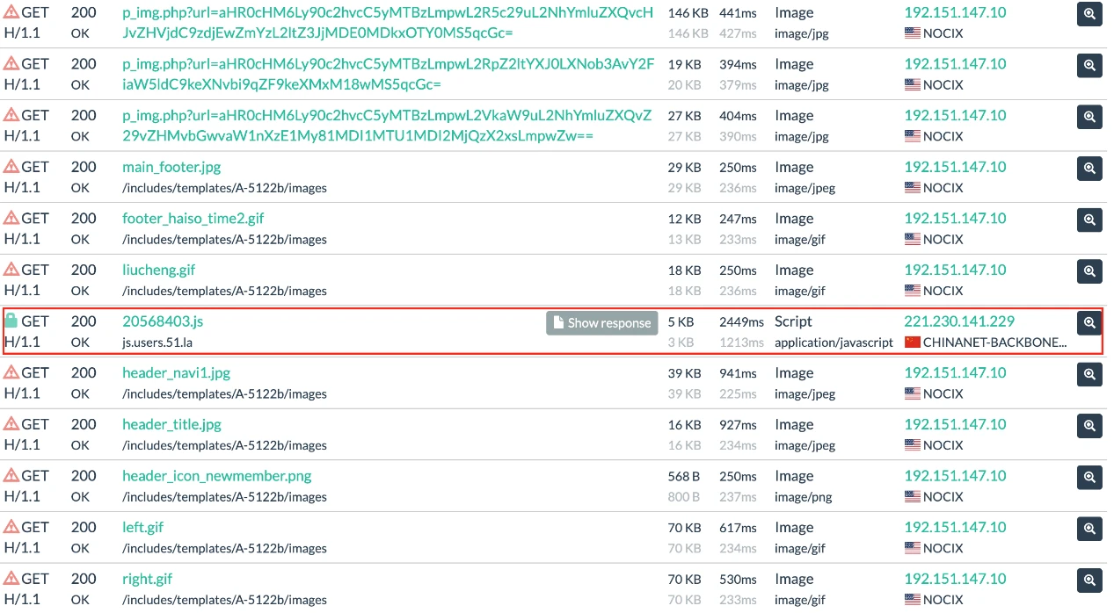Screen dimensions: 1114x613
Task: Click magnifier icon for header_title.jpg row
Action: point(1089,425)
